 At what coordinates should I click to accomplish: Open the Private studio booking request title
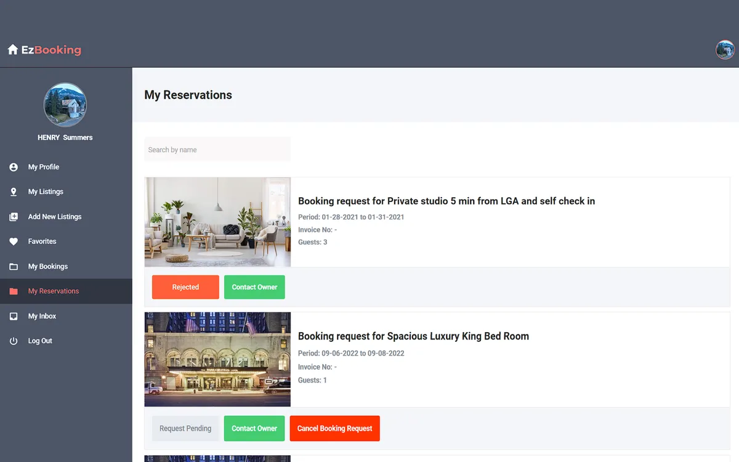(x=446, y=201)
